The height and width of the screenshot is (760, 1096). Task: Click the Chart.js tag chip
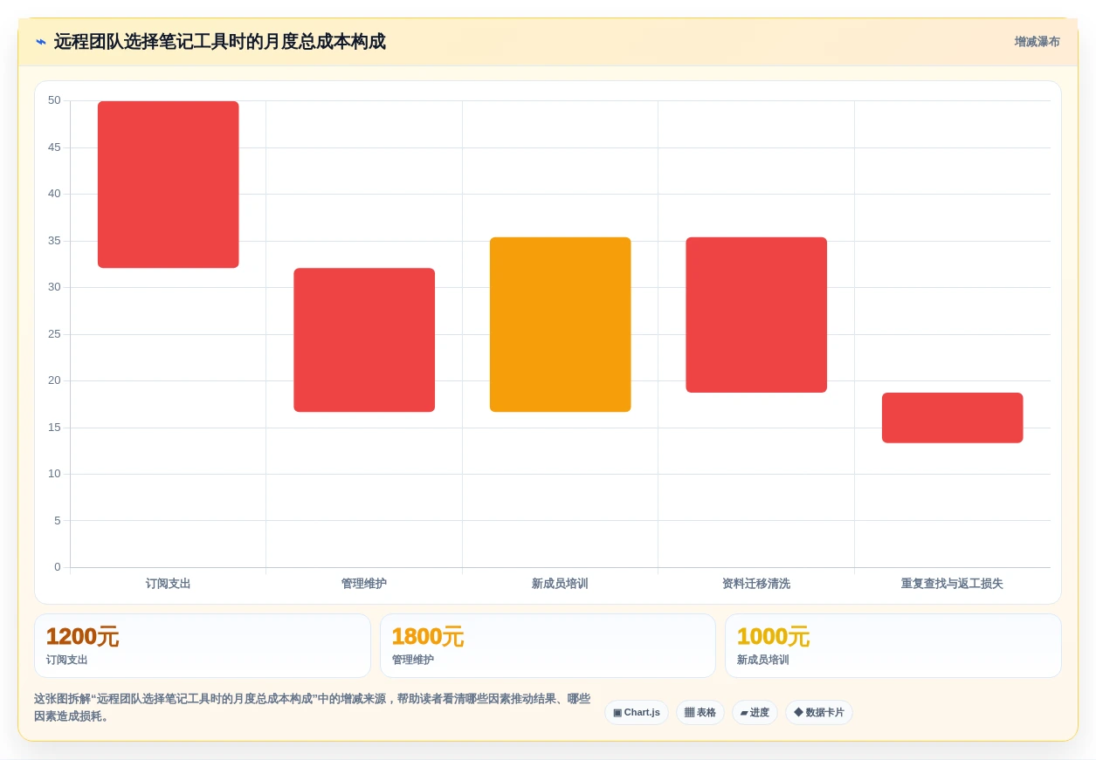coord(637,712)
